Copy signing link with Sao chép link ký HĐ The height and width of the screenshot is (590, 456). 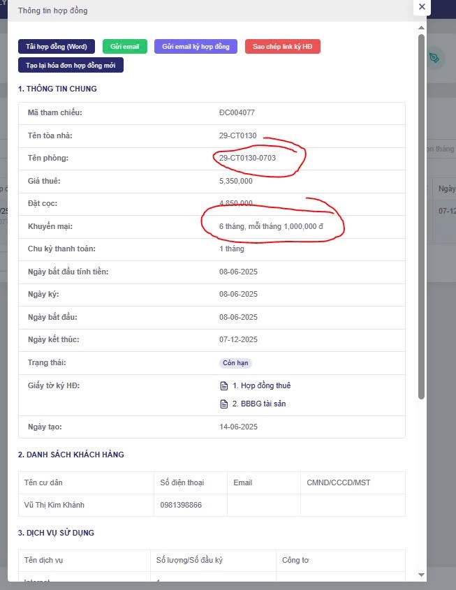[282, 47]
